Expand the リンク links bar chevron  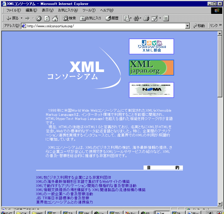220,25
